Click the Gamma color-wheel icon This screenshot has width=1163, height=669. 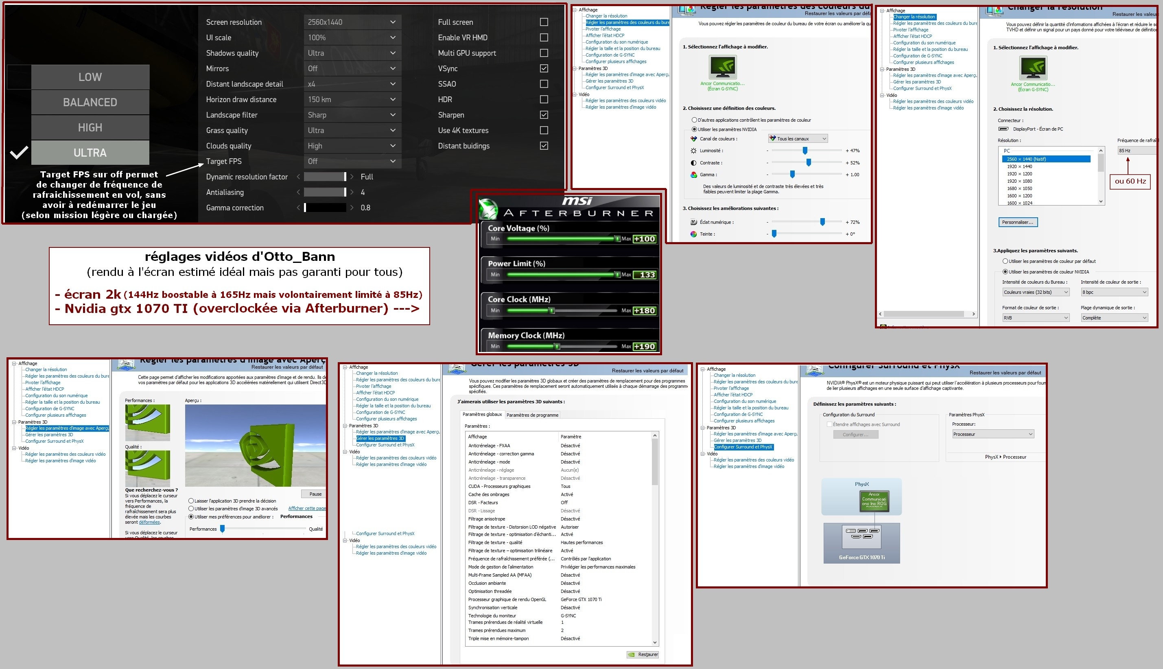click(x=693, y=175)
